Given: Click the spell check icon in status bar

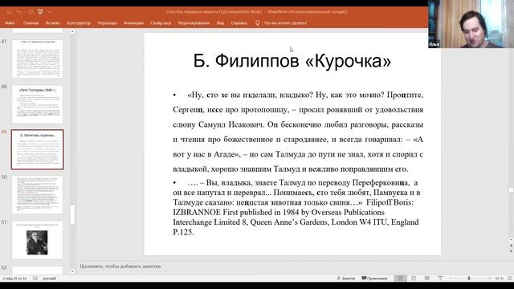Looking at the screenshot, I should [35, 279].
